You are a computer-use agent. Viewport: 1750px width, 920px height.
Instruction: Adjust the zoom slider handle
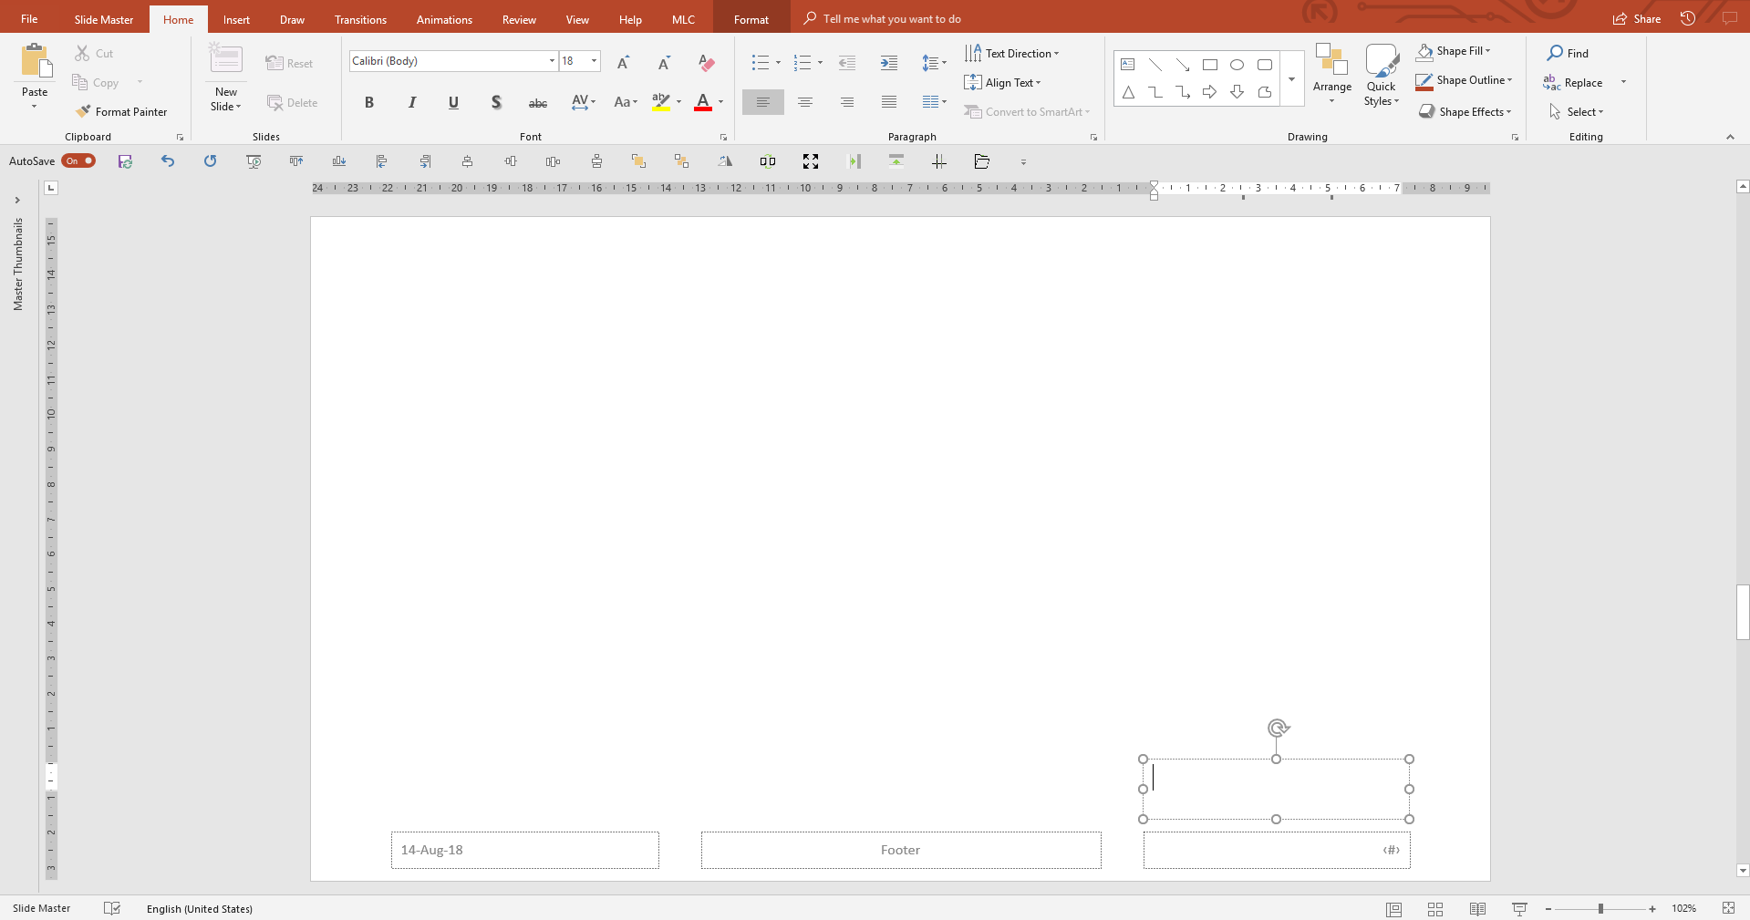pos(1600,909)
